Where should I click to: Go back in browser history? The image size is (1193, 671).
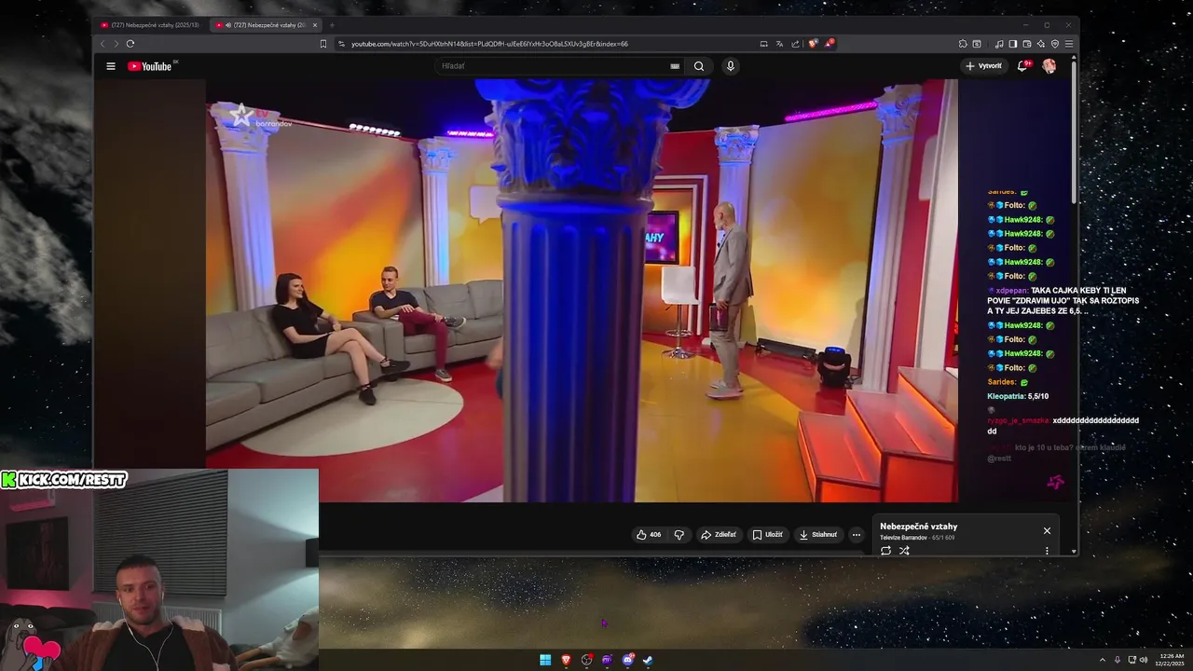103,44
